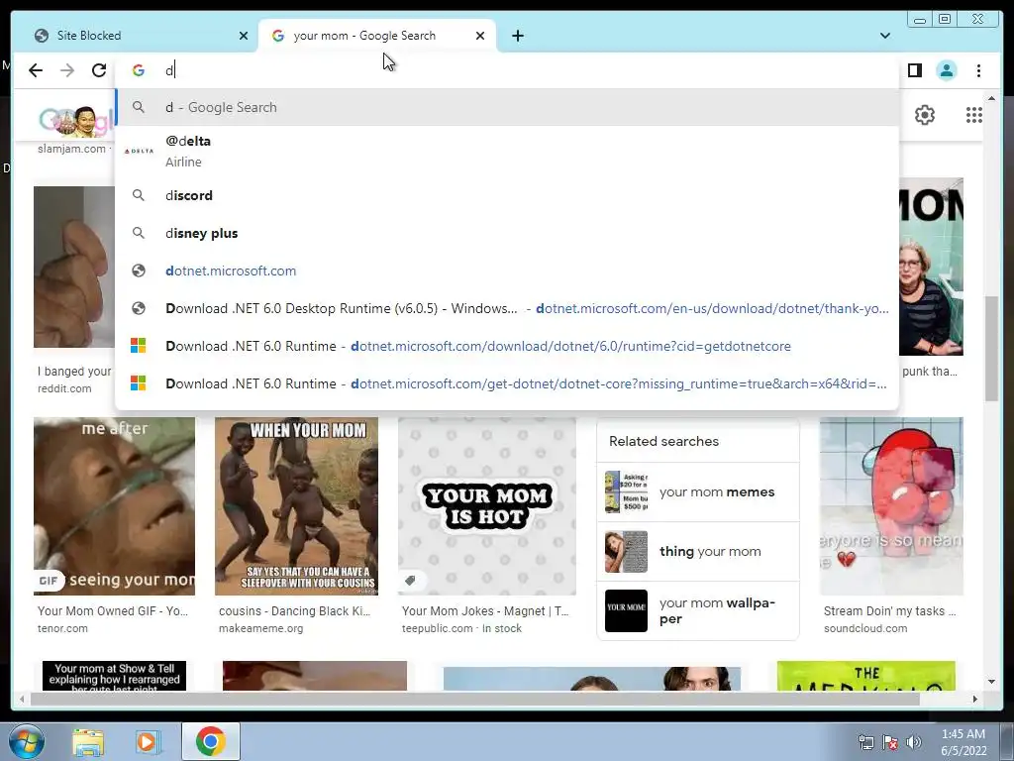Click the makeameme.org source text
The image size is (1014, 761).
[260, 628]
